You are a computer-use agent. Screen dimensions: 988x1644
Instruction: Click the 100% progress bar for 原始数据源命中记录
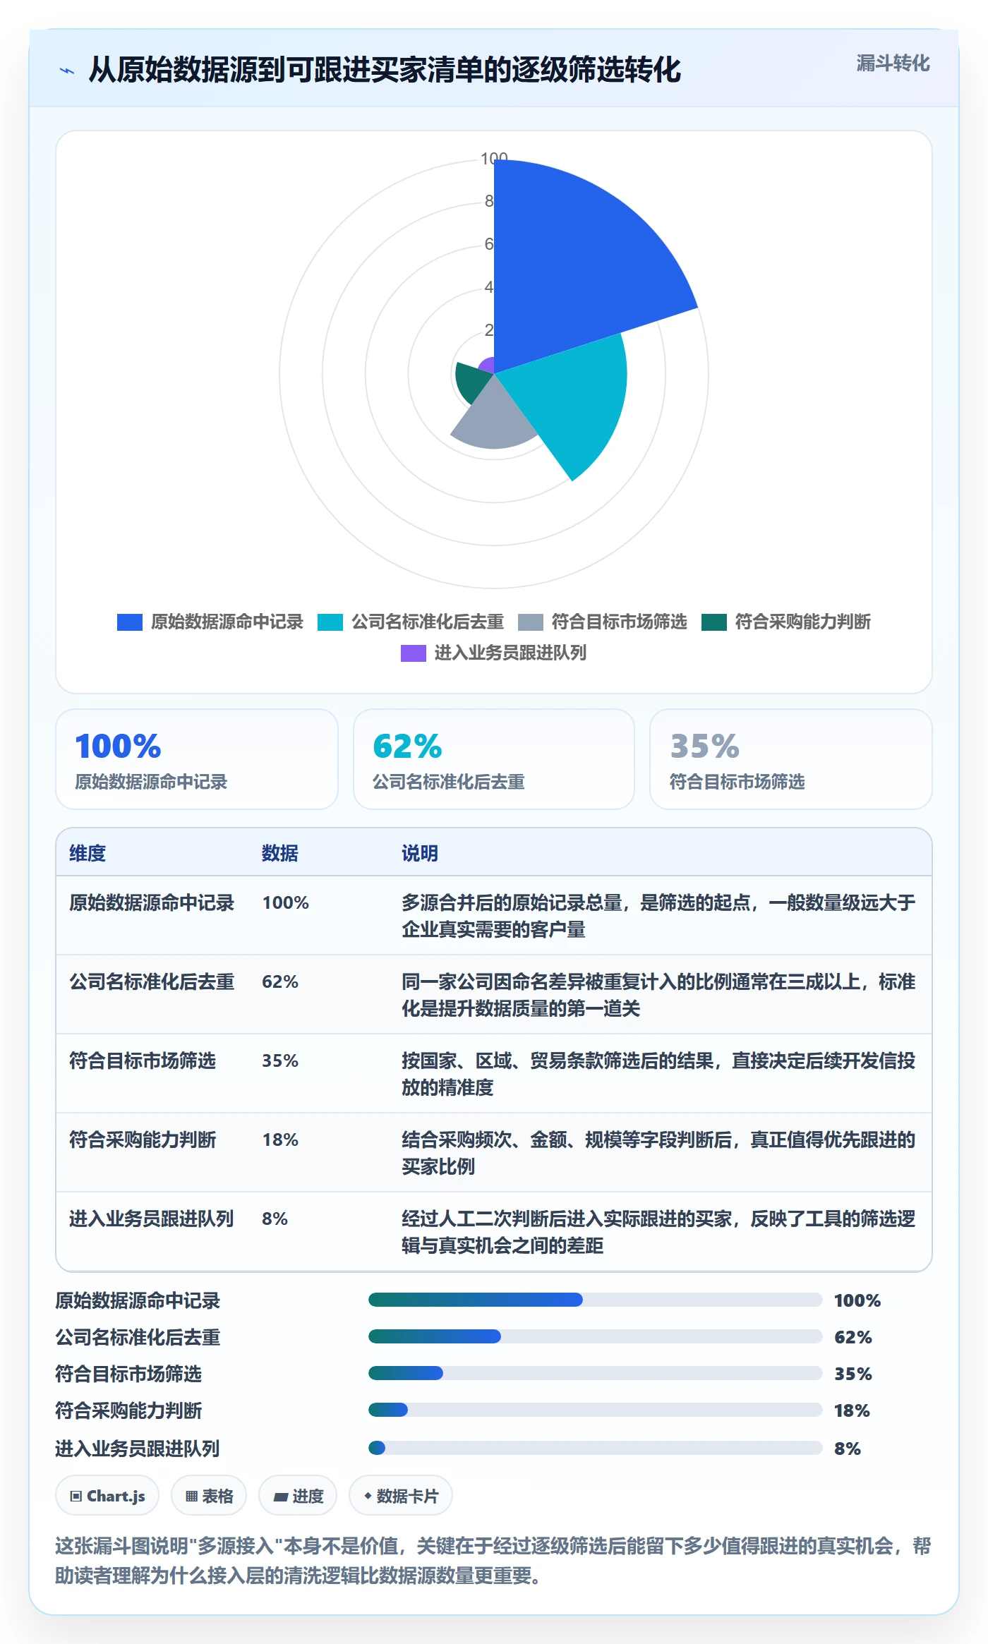coord(596,1300)
